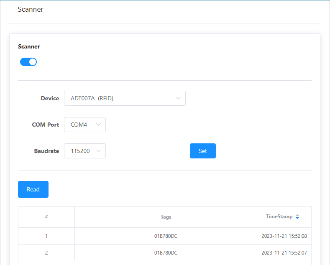Click the chevron arrow in the Baudrate box

click(x=99, y=151)
